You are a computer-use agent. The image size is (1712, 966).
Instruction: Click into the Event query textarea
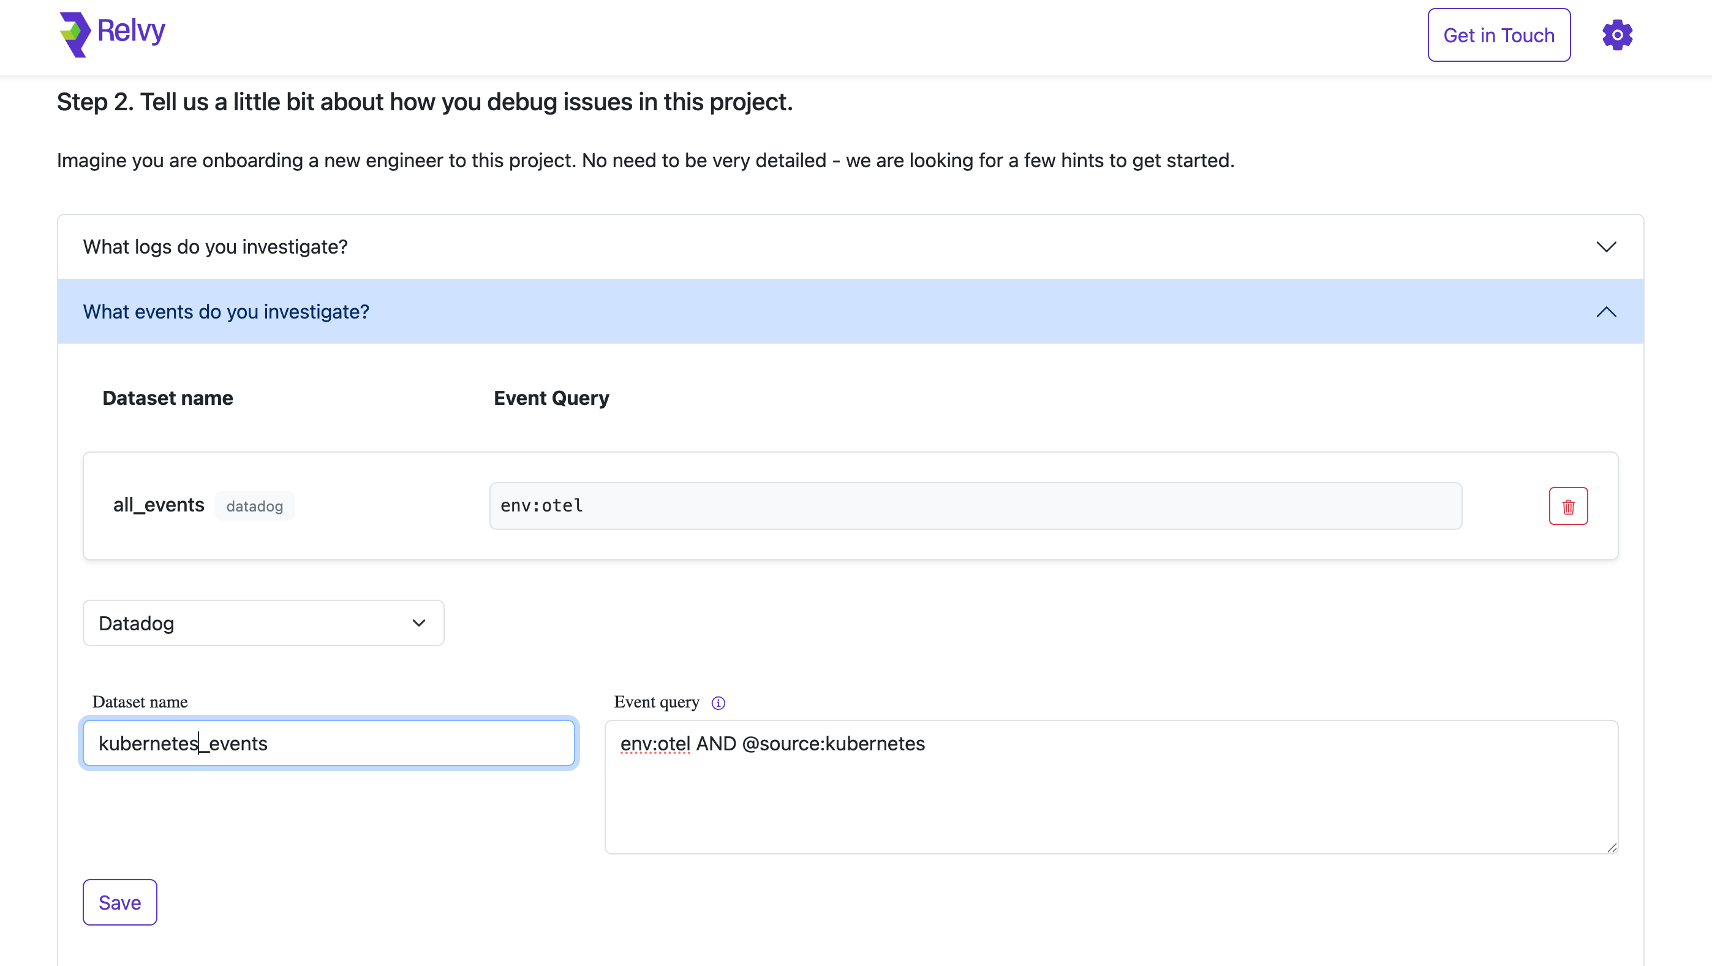(1110, 787)
